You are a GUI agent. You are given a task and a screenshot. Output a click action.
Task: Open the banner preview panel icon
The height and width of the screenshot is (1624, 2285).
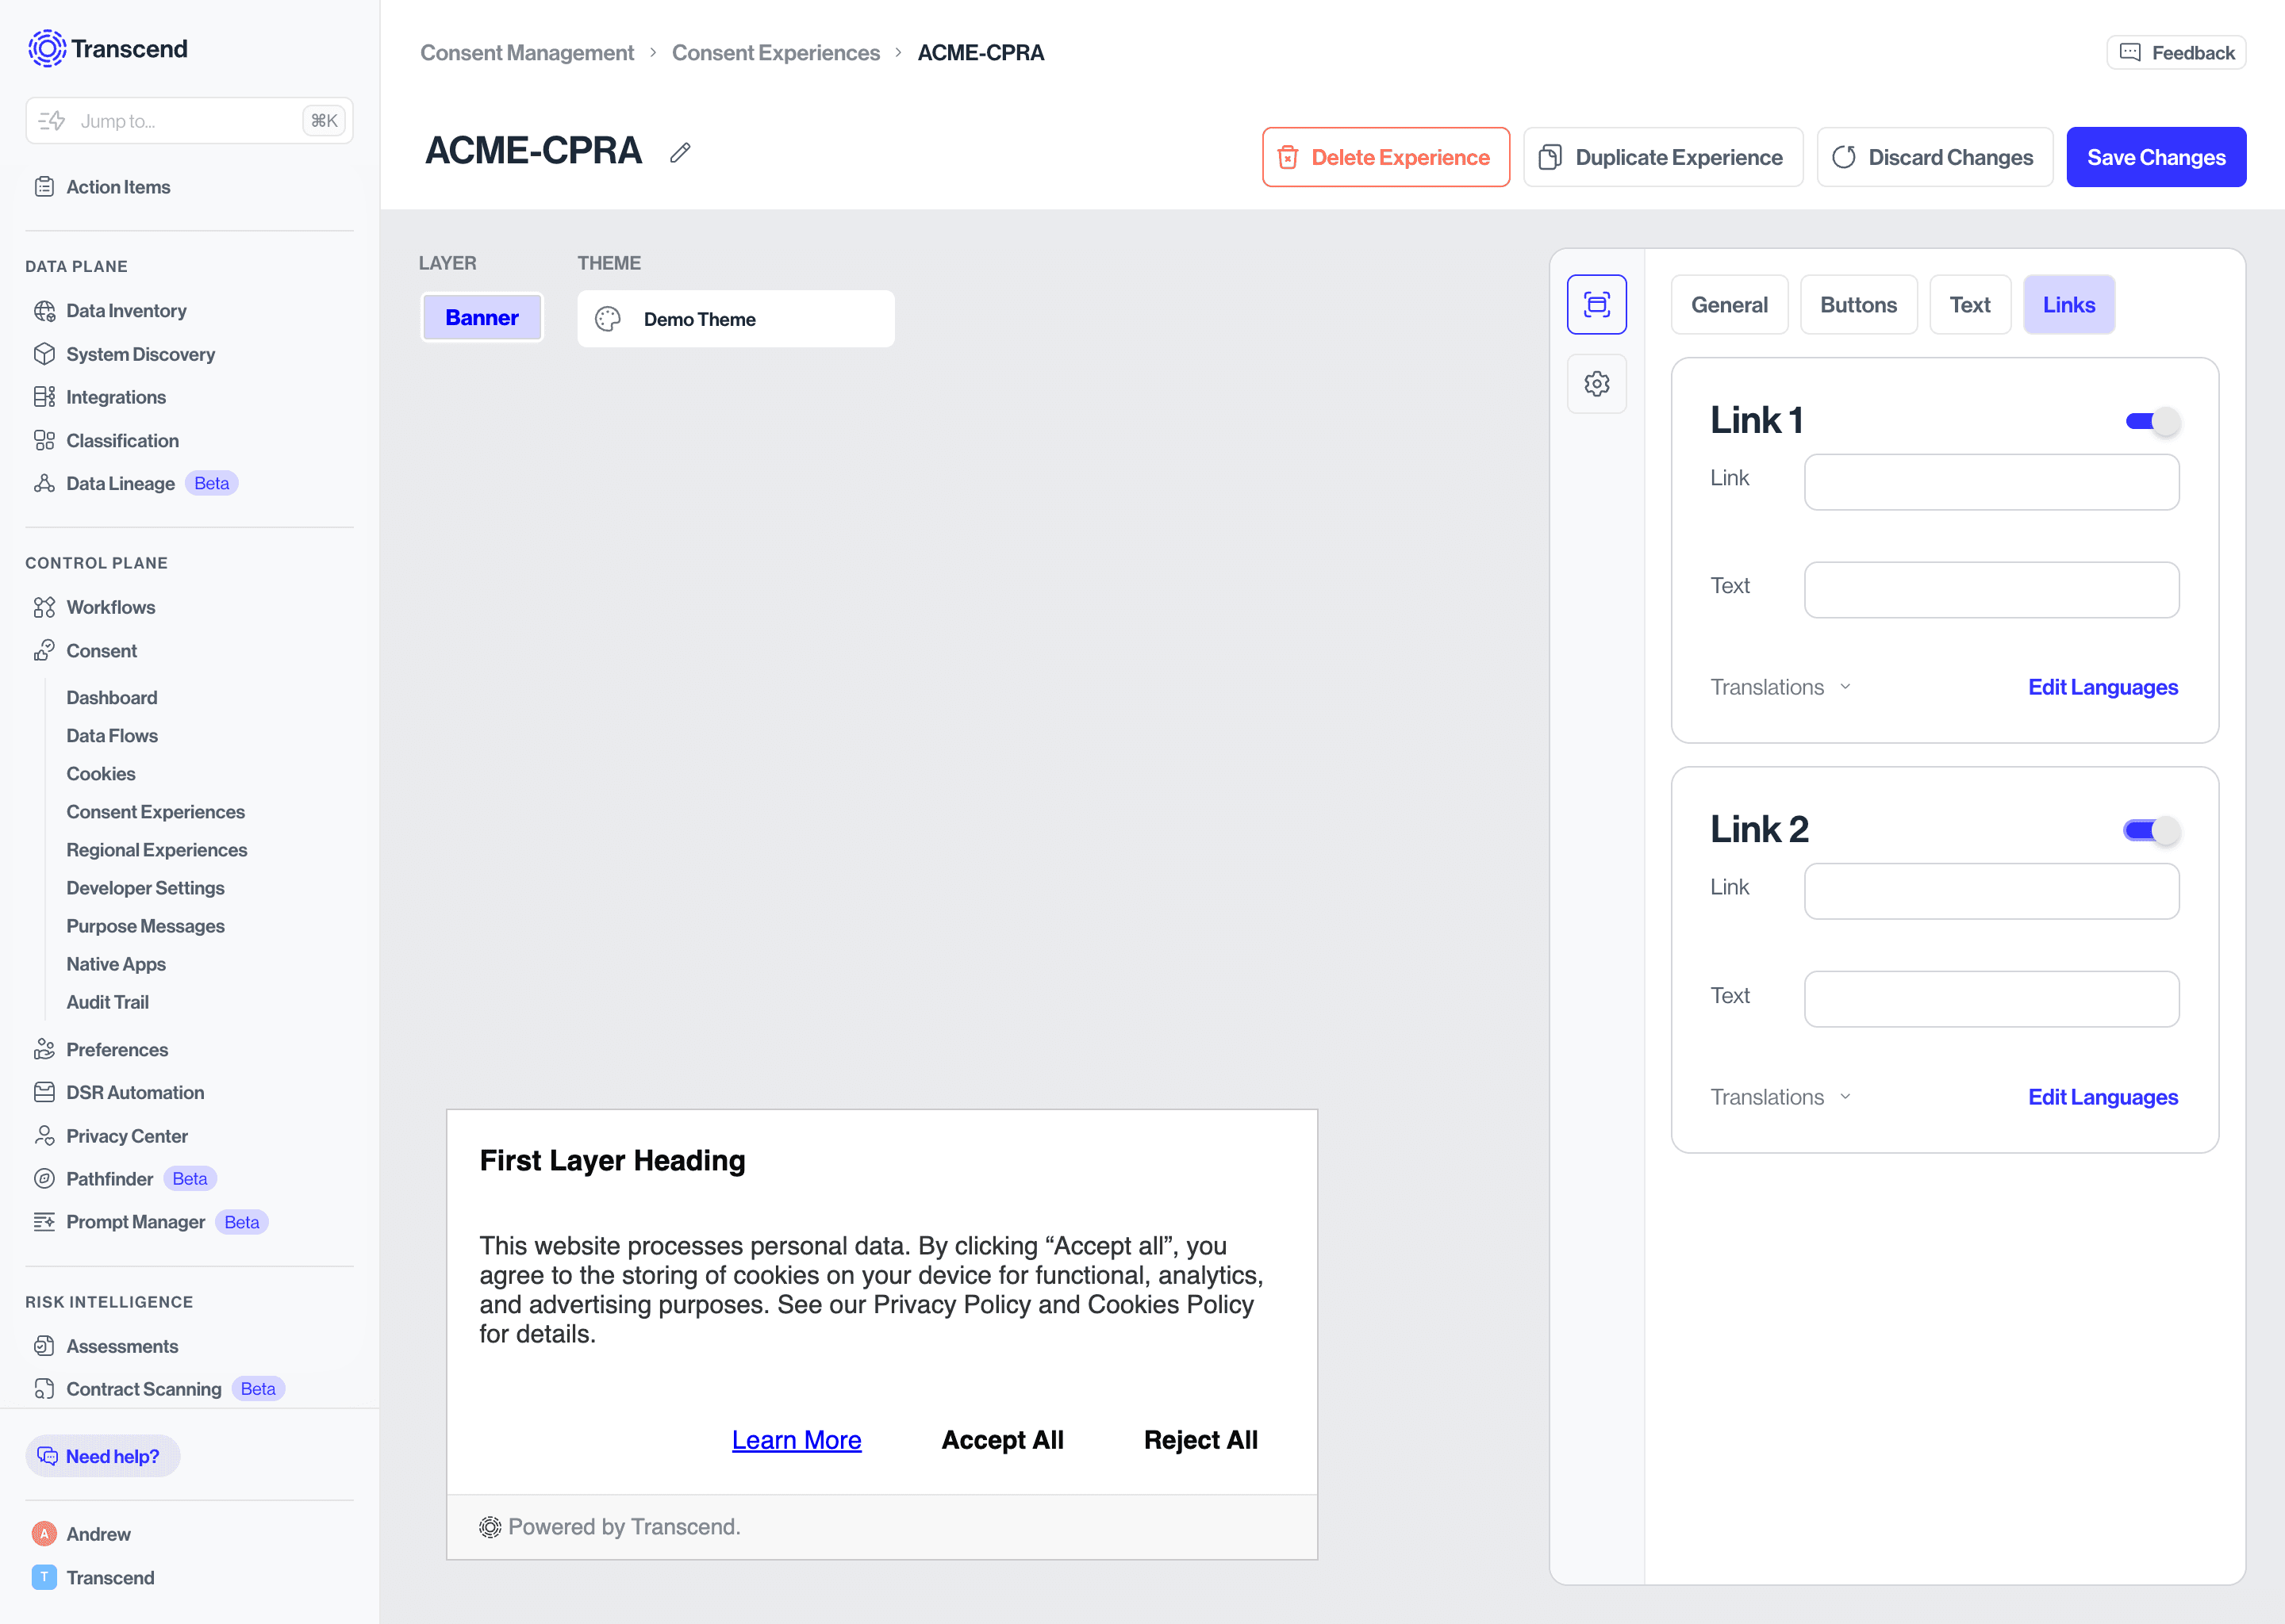(1596, 304)
